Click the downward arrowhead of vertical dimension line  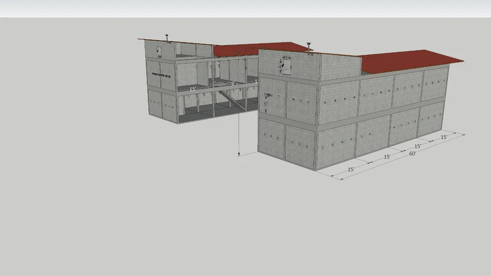[x=239, y=155]
